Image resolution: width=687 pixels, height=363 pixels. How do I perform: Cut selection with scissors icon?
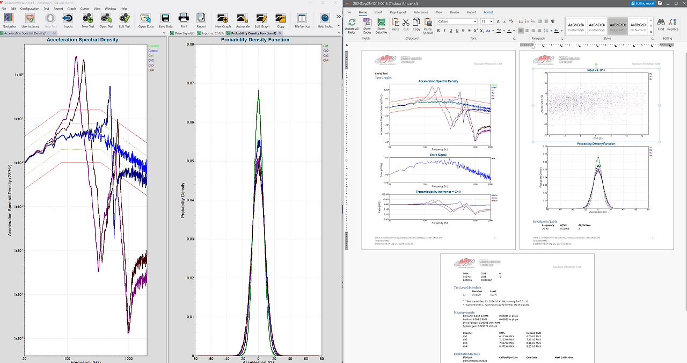[x=406, y=25]
